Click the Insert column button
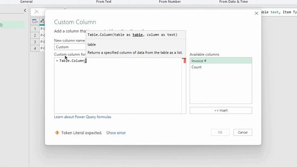This screenshot has width=297, height=167. click(x=221, y=110)
